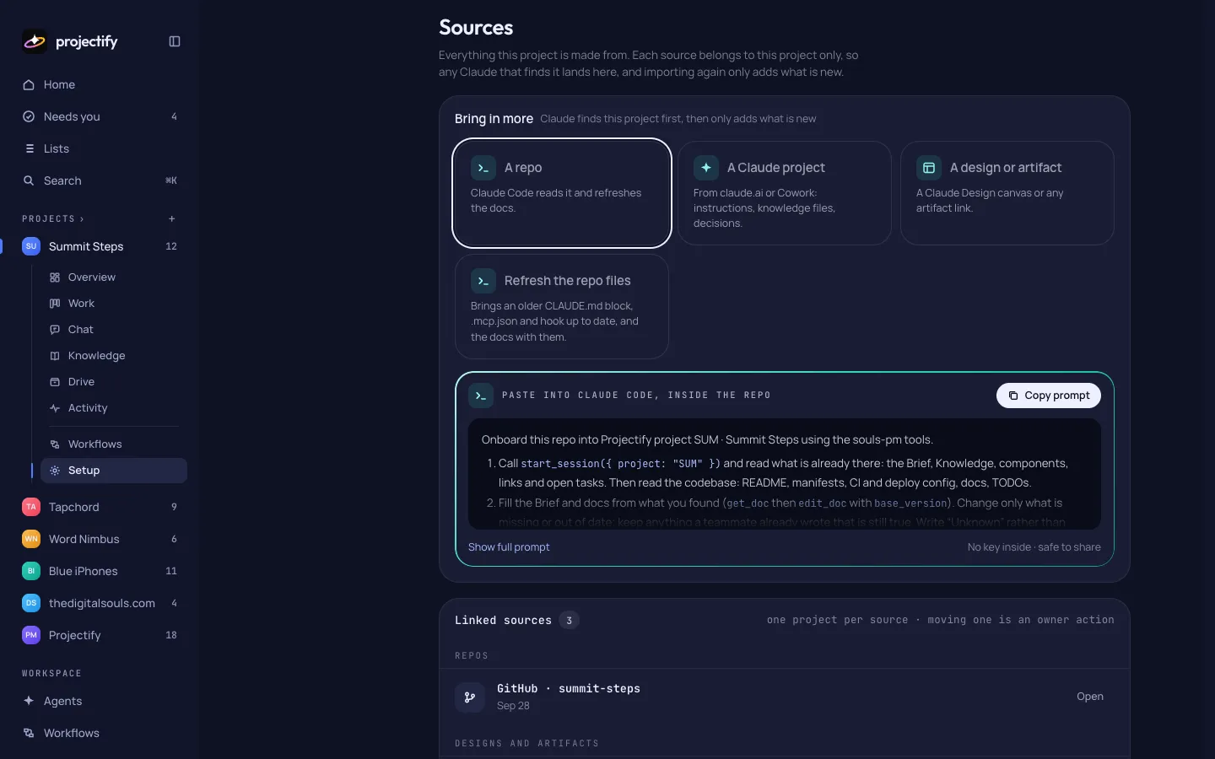The image size is (1215, 759).
Task: Click the Agents sparkle icon
Action: click(29, 701)
